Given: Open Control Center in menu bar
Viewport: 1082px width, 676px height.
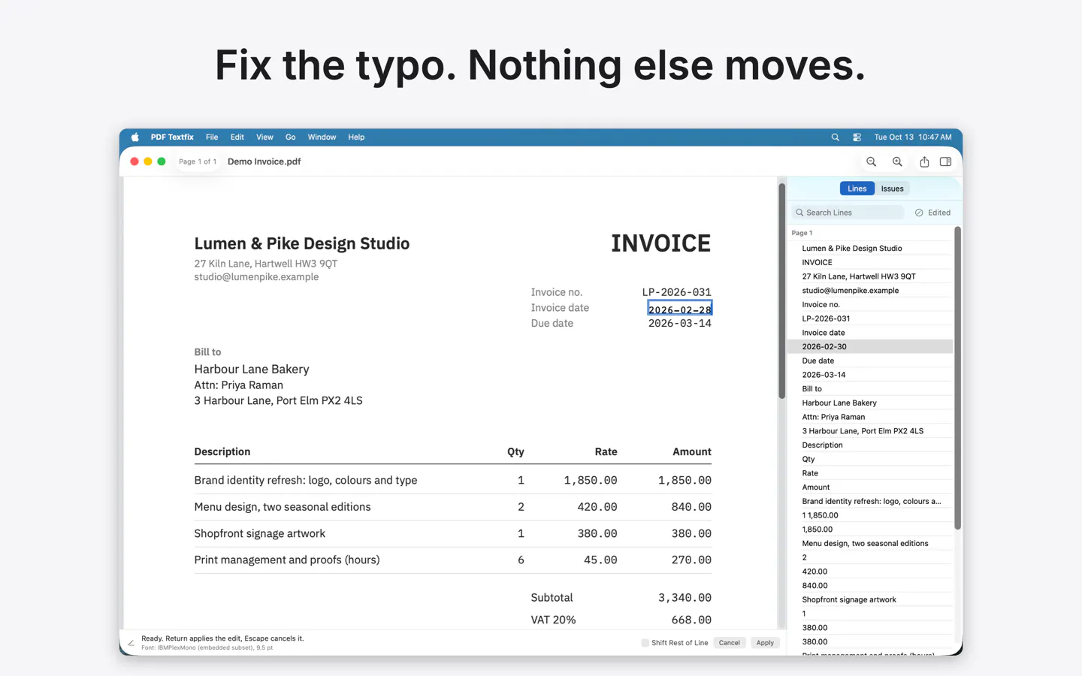Looking at the screenshot, I should 857,137.
